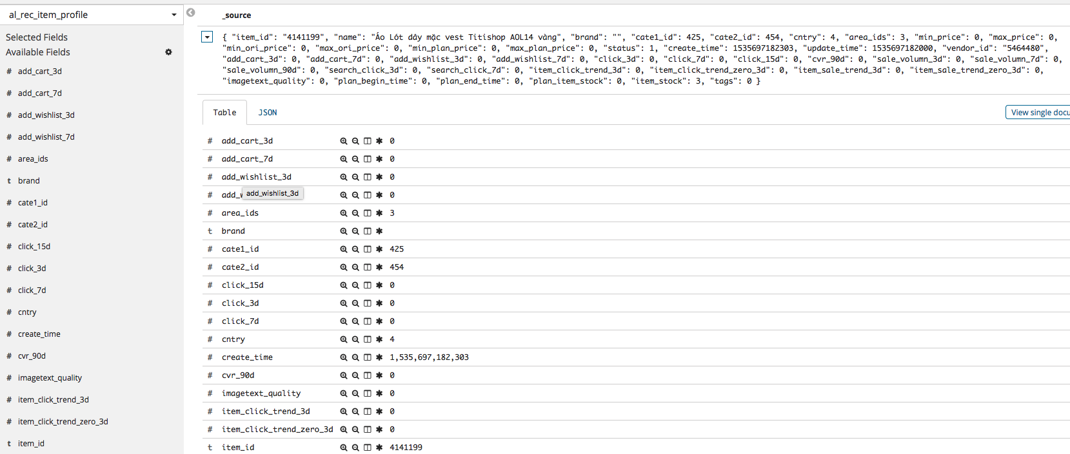Select cvr_90d in Available Fields sidebar
Viewport: 1070px width, 454px height.
coord(32,356)
